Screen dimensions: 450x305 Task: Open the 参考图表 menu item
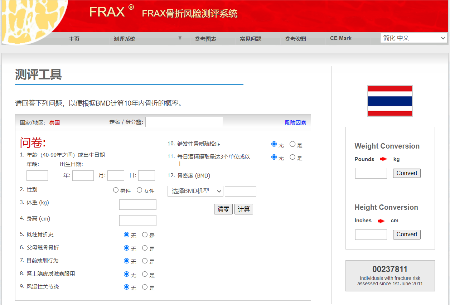(205, 39)
